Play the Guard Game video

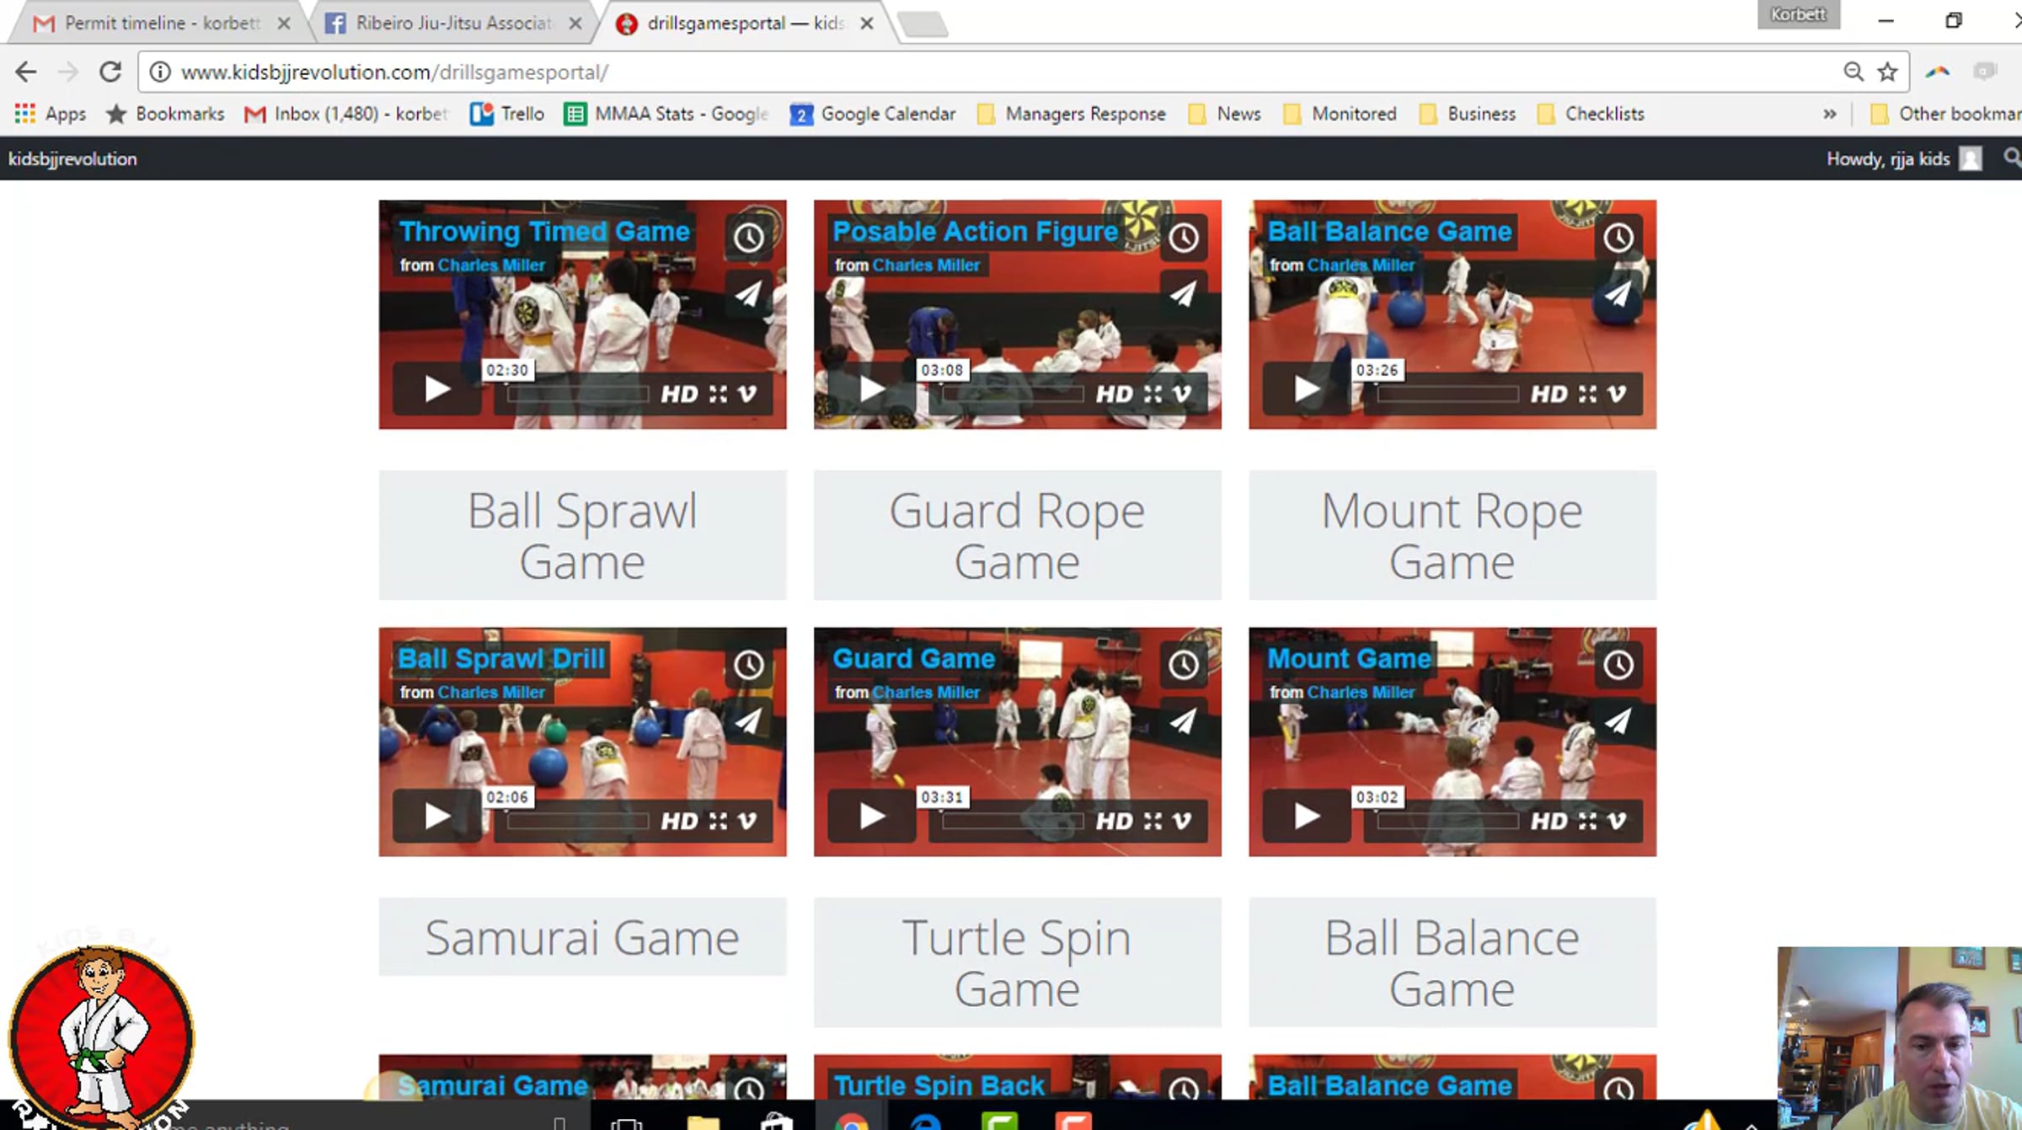click(871, 816)
